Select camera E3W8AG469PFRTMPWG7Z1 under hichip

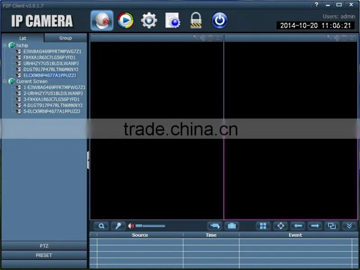coord(52,51)
